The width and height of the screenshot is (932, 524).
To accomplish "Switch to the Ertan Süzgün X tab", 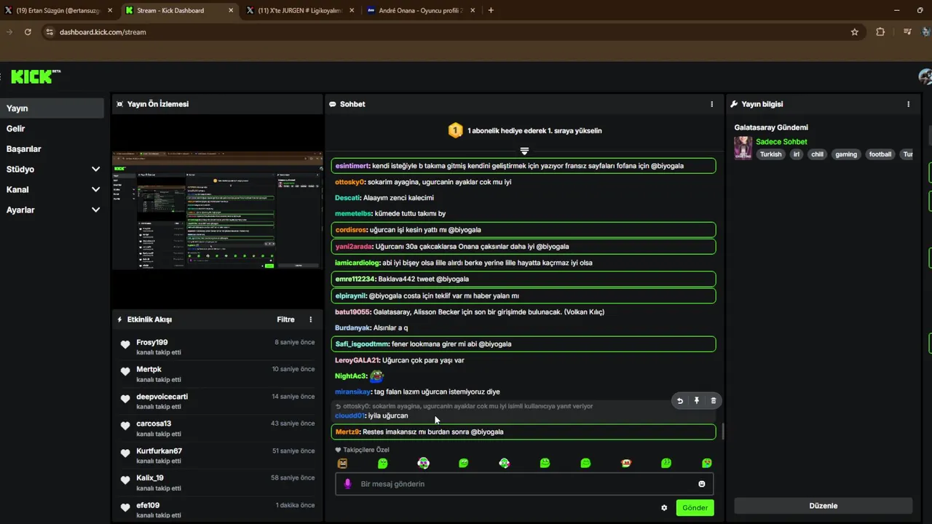I will [58, 10].
